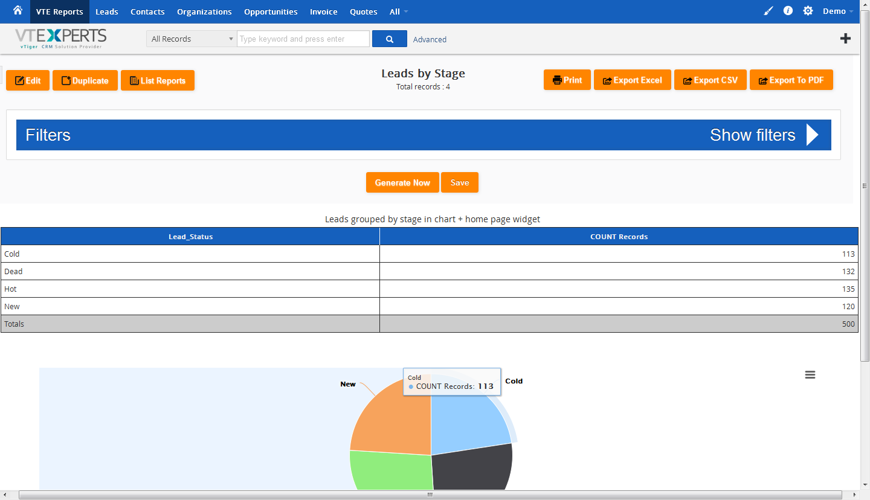Open the settings gear icon

pyautogui.click(x=808, y=11)
